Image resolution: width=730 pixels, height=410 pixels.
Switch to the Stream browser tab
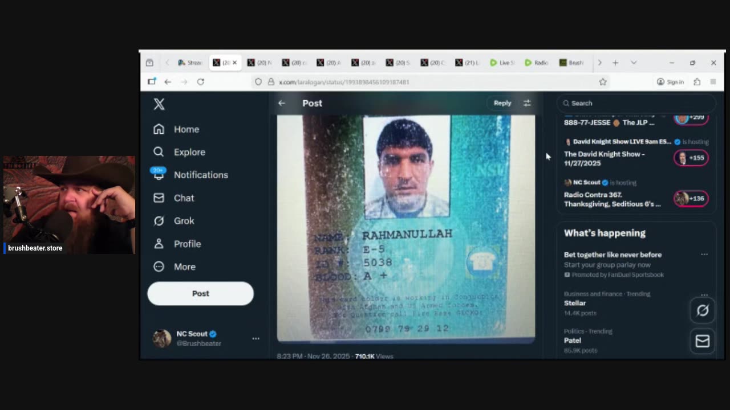pyautogui.click(x=190, y=63)
